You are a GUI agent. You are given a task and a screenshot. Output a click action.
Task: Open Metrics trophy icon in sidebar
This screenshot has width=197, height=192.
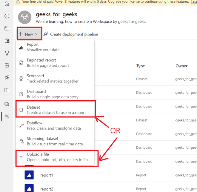(x=7, y=53)
